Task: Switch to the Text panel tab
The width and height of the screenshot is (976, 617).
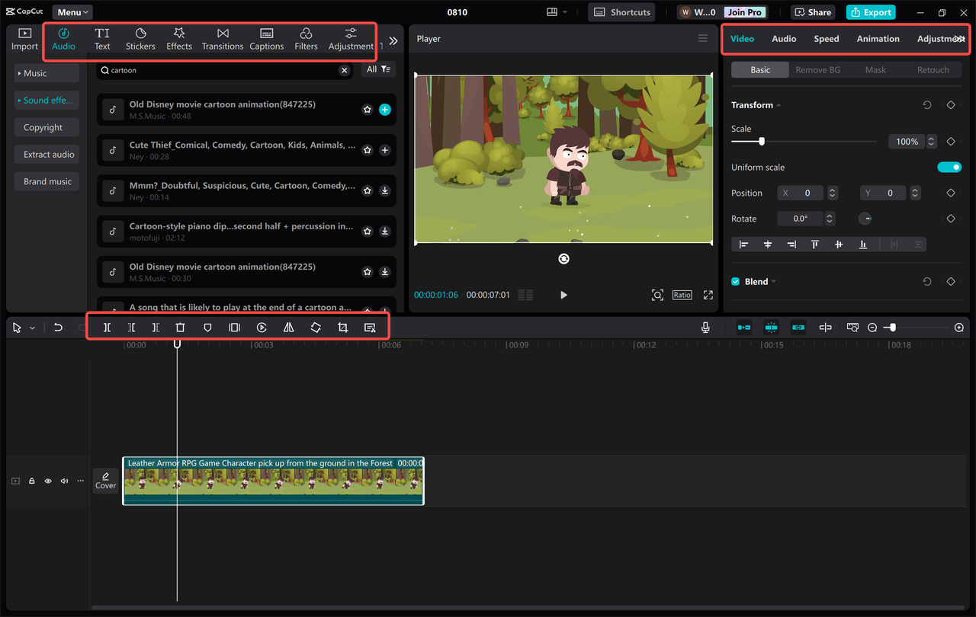Action: click(x=102, y=38)
